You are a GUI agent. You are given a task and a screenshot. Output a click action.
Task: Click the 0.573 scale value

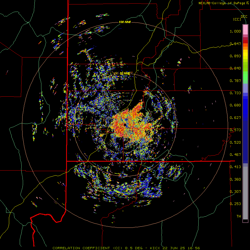(x=235, y=130)
